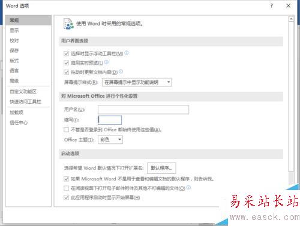Image resolution: width=300 pixels, height=226 pixels.
Task: Toggle 拖动时更新文档内容 checkbox
Action: click(x=66, y=72)
